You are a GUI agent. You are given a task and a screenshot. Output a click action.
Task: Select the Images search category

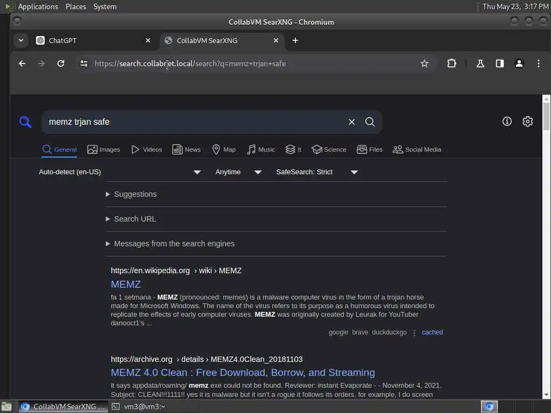tap(104, 149)
